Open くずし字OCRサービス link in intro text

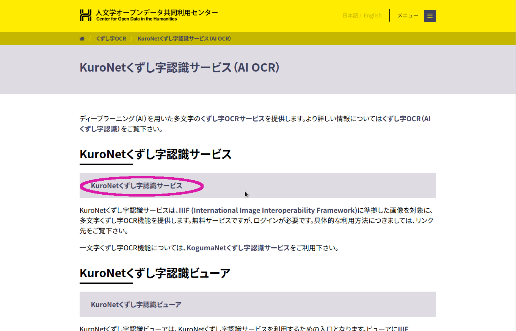232,119
